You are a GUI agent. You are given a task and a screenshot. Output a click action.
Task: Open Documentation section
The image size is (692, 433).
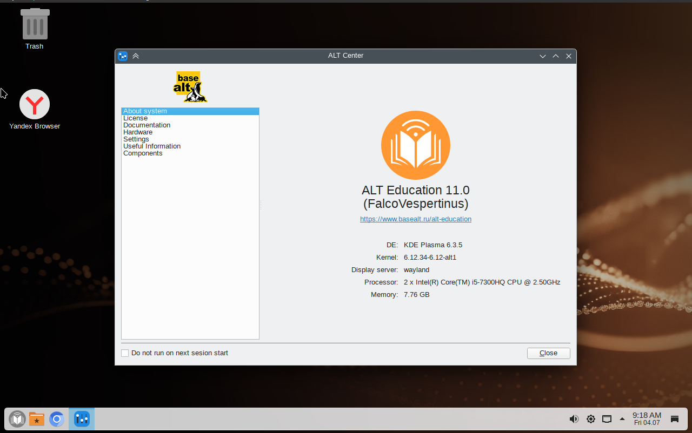pyautogui.click(x=190, y=125)
